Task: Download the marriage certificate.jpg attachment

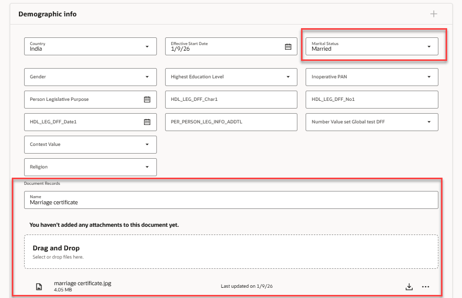Action: (409, 287)
